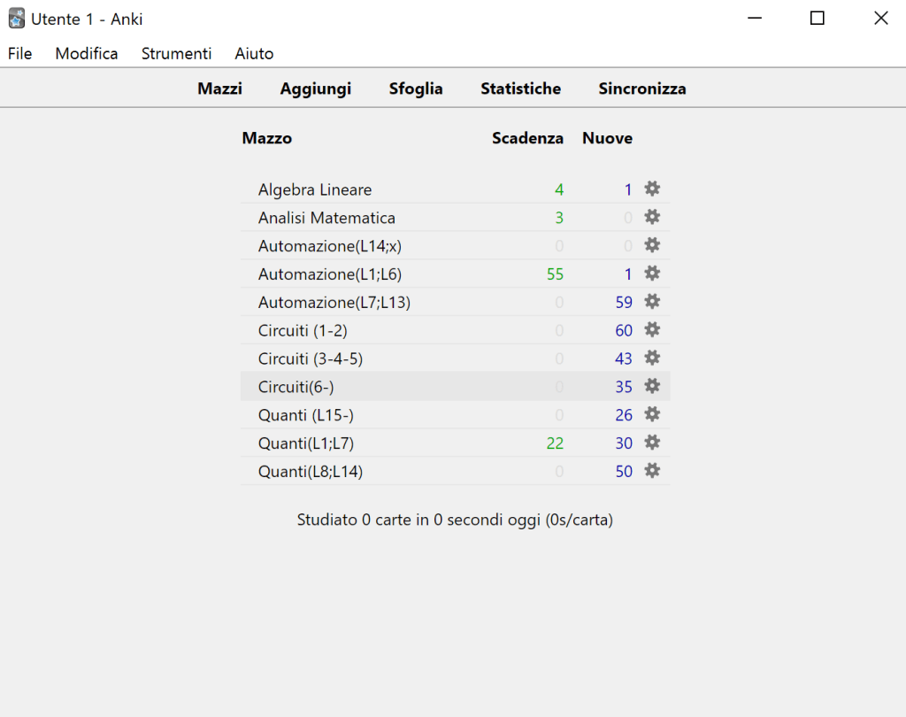The image size is (906, 717).
Task: Open gear menu for Automazione(L14;x) deck
Action: pos(652,245)
